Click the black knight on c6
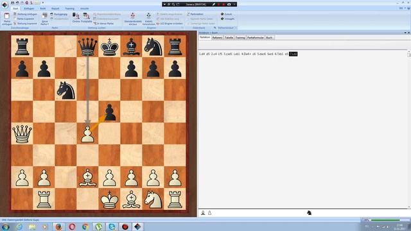Viewport: 411px width, 231px height. coord(66,90)
